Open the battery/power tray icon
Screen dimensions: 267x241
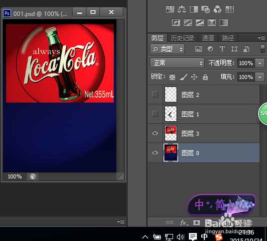157,237
